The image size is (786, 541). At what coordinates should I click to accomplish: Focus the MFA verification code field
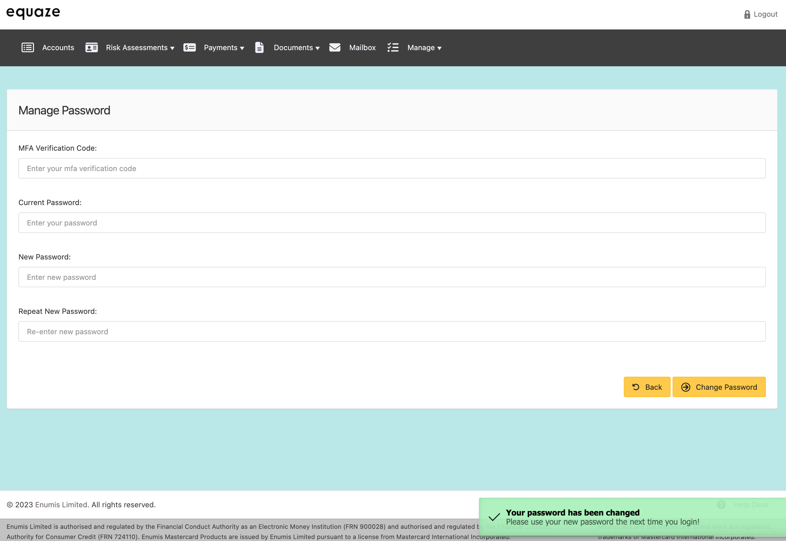pyautogui.click(x=392, y=169)
